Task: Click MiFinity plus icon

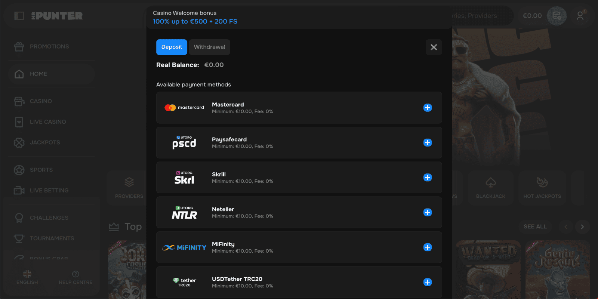Action: 428,247
